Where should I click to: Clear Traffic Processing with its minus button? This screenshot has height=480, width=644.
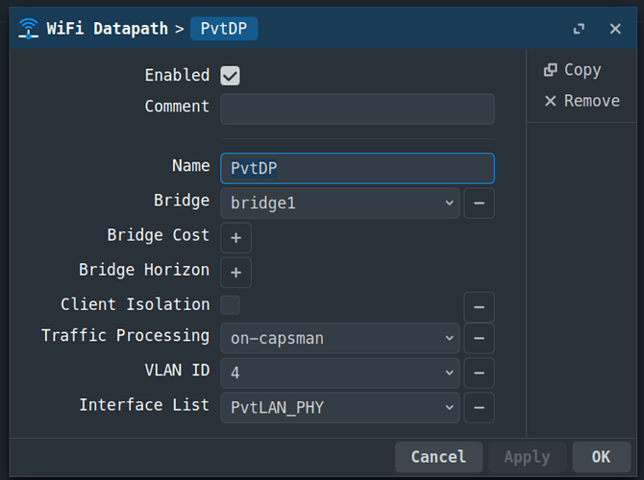pyautogui.click(x=479, y=338)
